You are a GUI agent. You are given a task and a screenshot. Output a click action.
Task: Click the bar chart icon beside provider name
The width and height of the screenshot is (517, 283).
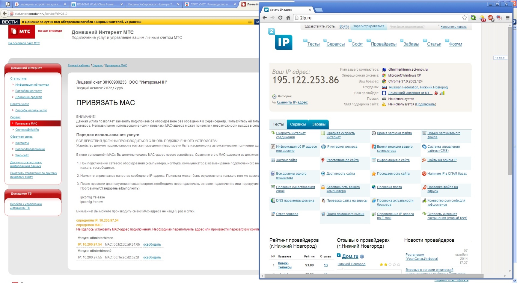point(442,93)
